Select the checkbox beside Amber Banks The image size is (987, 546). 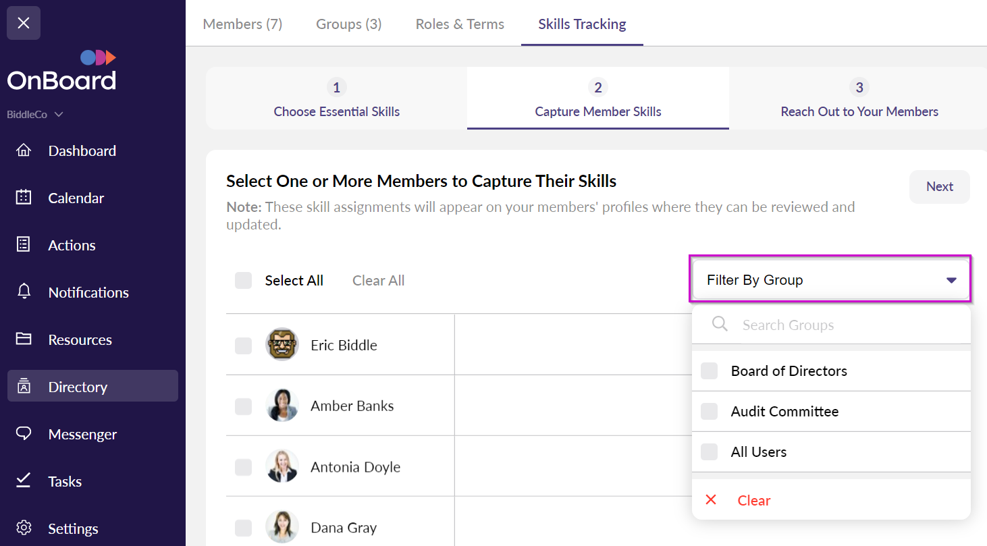click(x=243, y=406)
